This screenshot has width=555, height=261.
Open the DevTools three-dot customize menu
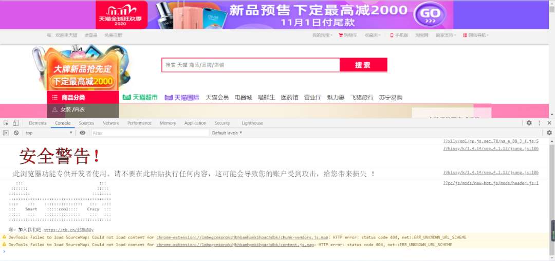click(x=540, y=123)
